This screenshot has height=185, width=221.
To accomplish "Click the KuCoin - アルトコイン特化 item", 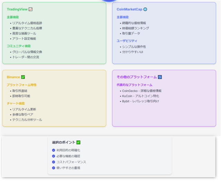I will tap(141, 96).
